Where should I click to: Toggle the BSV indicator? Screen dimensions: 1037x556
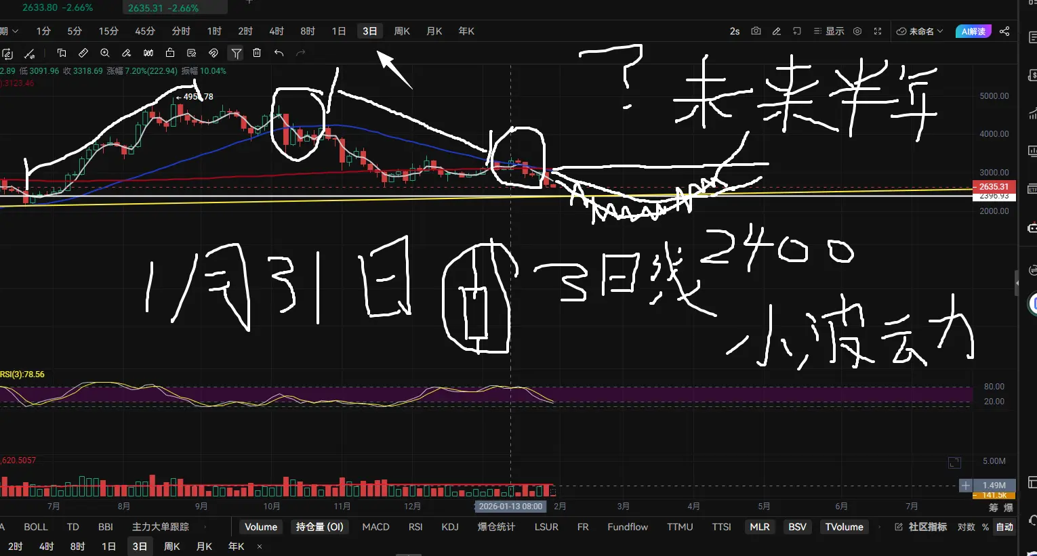[797, 527]
